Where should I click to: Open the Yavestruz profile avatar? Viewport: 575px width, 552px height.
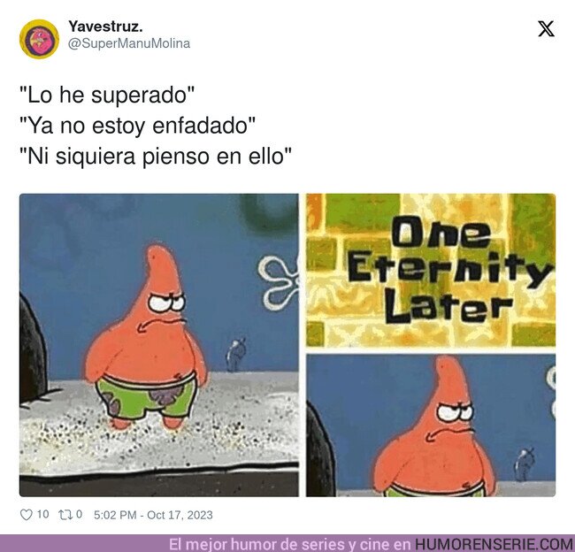click(x=39, y=39)
